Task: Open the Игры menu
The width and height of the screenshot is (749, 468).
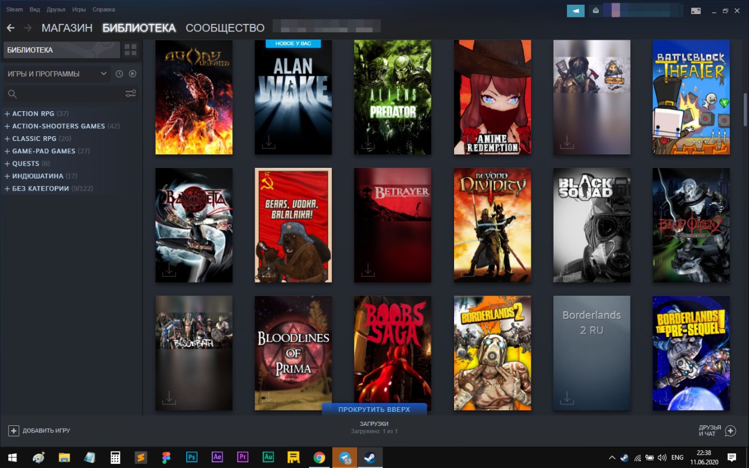Action: [x=78, y=9]
